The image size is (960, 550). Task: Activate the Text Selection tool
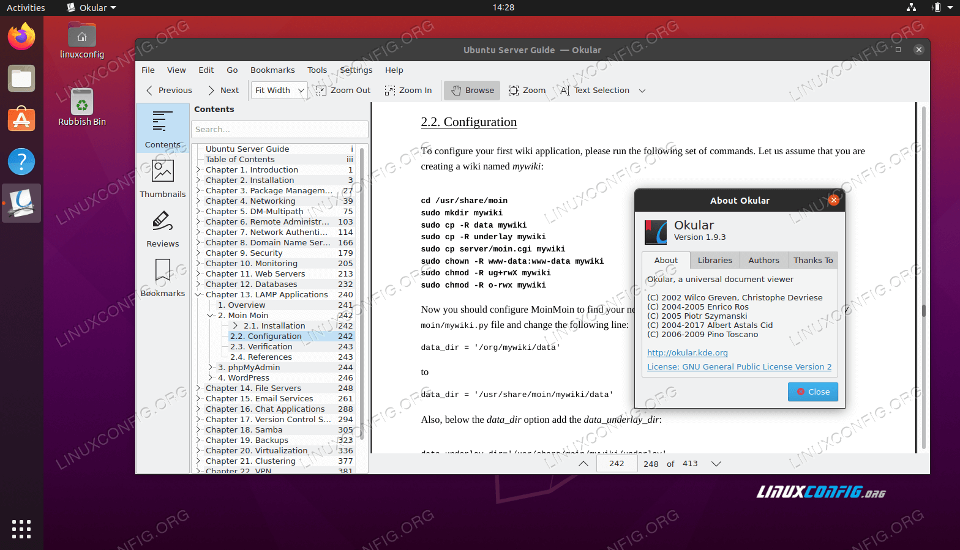(595, 91)
